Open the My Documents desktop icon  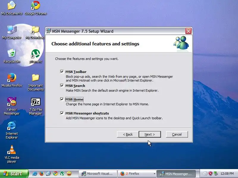tap(12, 8)
